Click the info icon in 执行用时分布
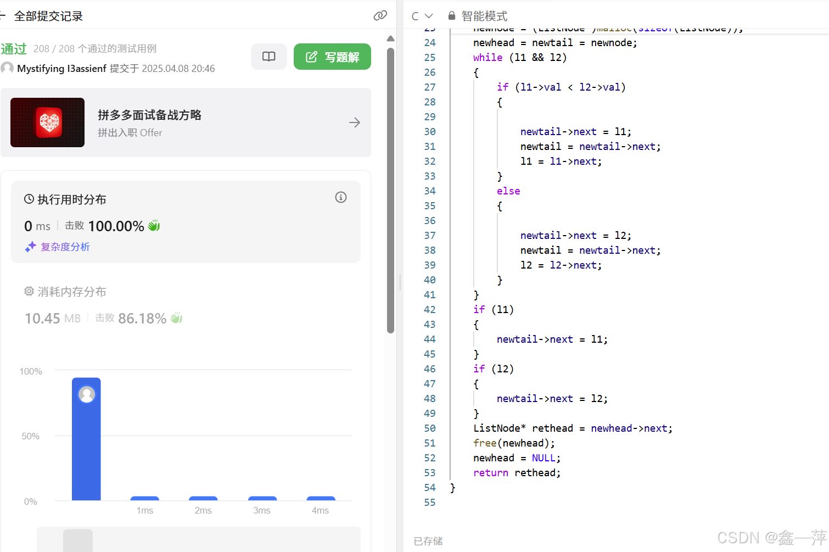The image size is (829, 552). [341, 197]
